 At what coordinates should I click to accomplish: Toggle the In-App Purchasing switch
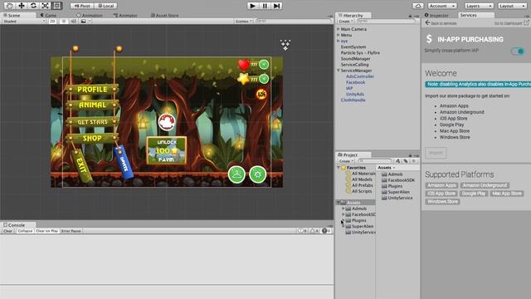pos(518,51)
